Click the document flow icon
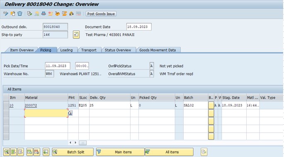The width and height of the screenshot is (284, 157). point(29,14)
